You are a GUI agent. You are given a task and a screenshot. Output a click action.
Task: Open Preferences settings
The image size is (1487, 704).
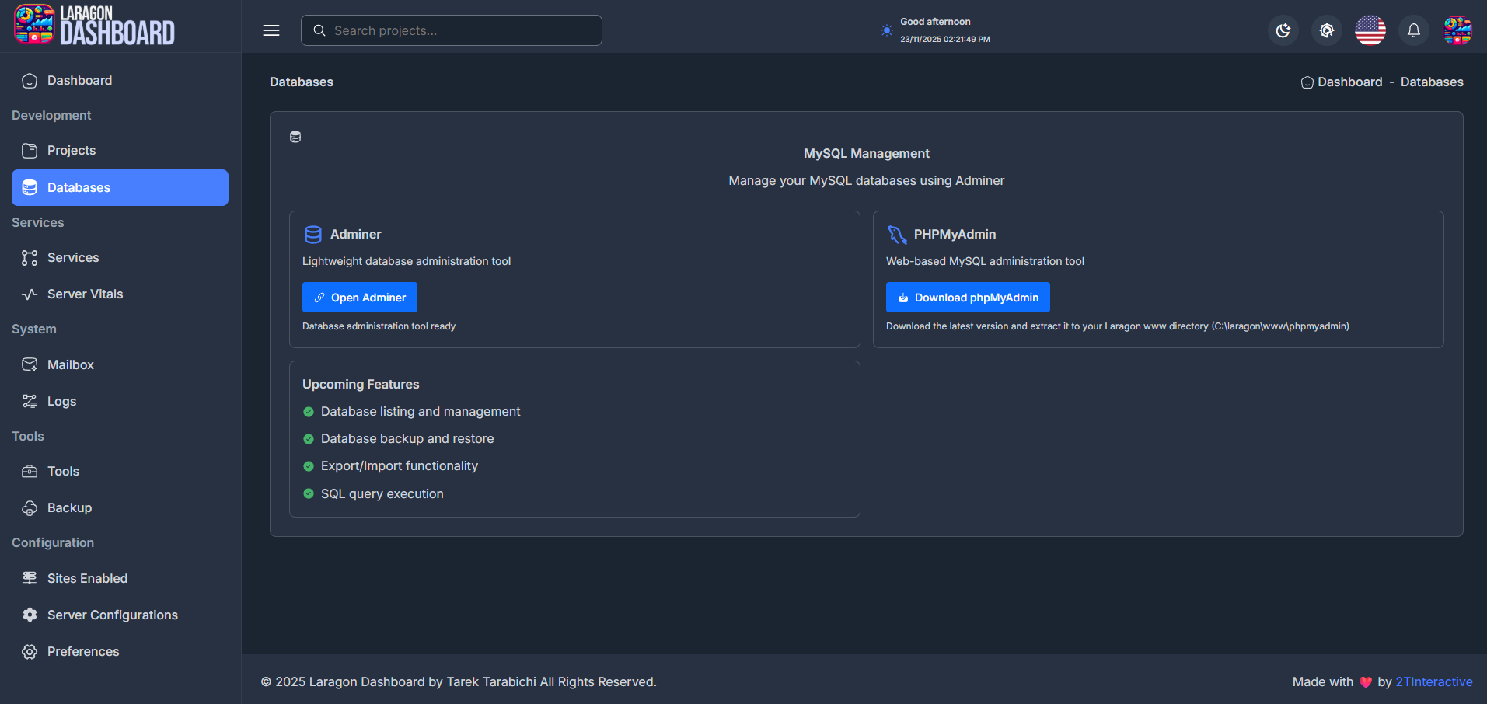tap(82, 651)
